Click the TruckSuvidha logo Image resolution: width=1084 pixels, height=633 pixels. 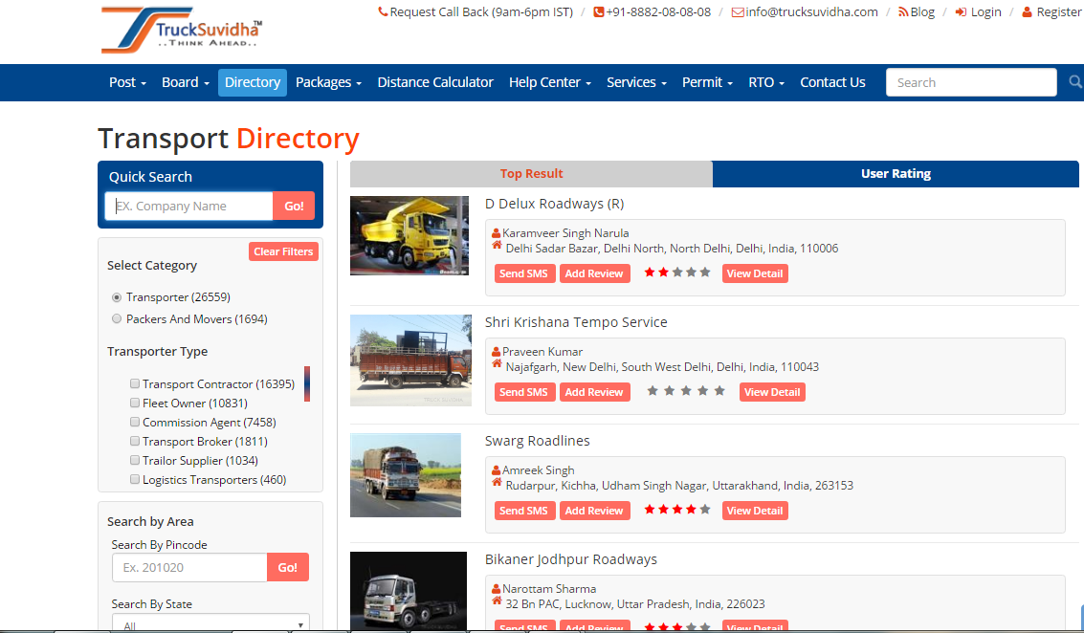click(181, 31)
